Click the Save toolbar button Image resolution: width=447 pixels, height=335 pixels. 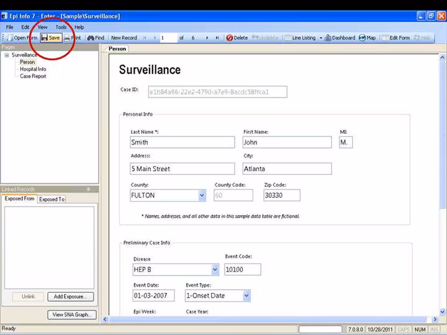pyautogui.click(x=51, y=38)
